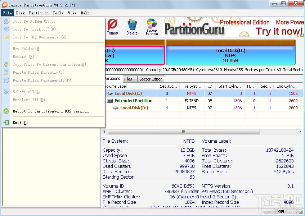Click the Total Clusters value "2622603"
The width and height of the screenshot is (305, 216).
[285, 161]
